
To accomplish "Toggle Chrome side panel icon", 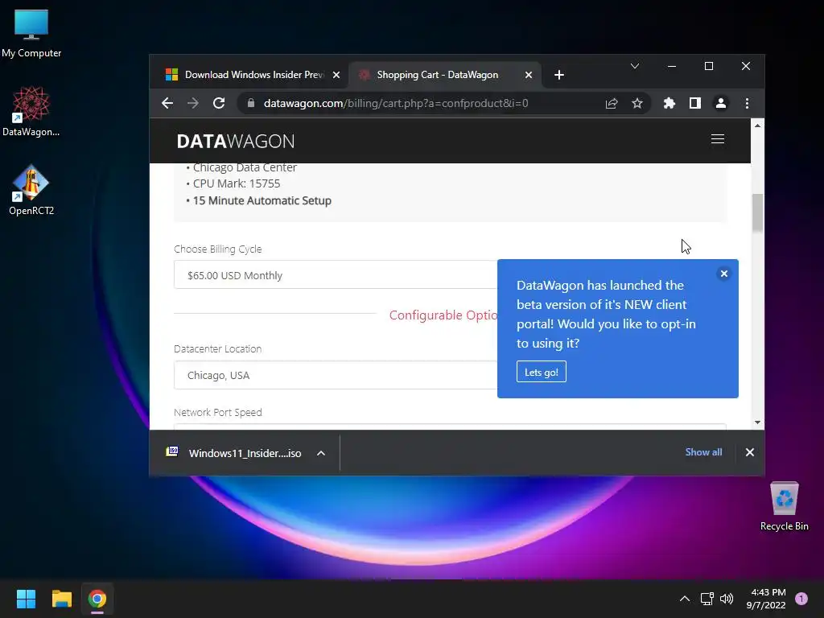I will tap(694, 104).
